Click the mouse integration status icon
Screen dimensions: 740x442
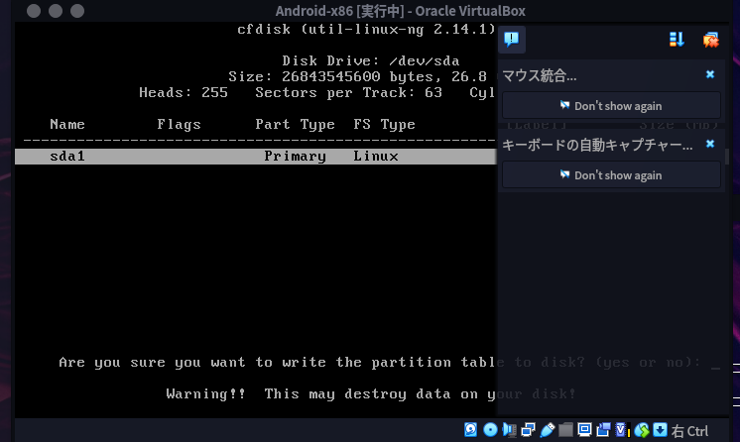pyautogui.click(x=642, y=430)
